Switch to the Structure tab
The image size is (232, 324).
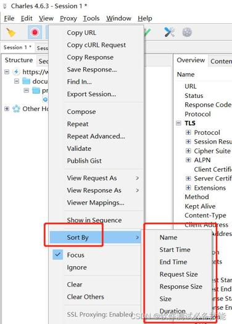click(19, 60)
